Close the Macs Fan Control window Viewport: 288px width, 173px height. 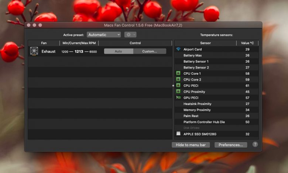click(x=29, y=25)
